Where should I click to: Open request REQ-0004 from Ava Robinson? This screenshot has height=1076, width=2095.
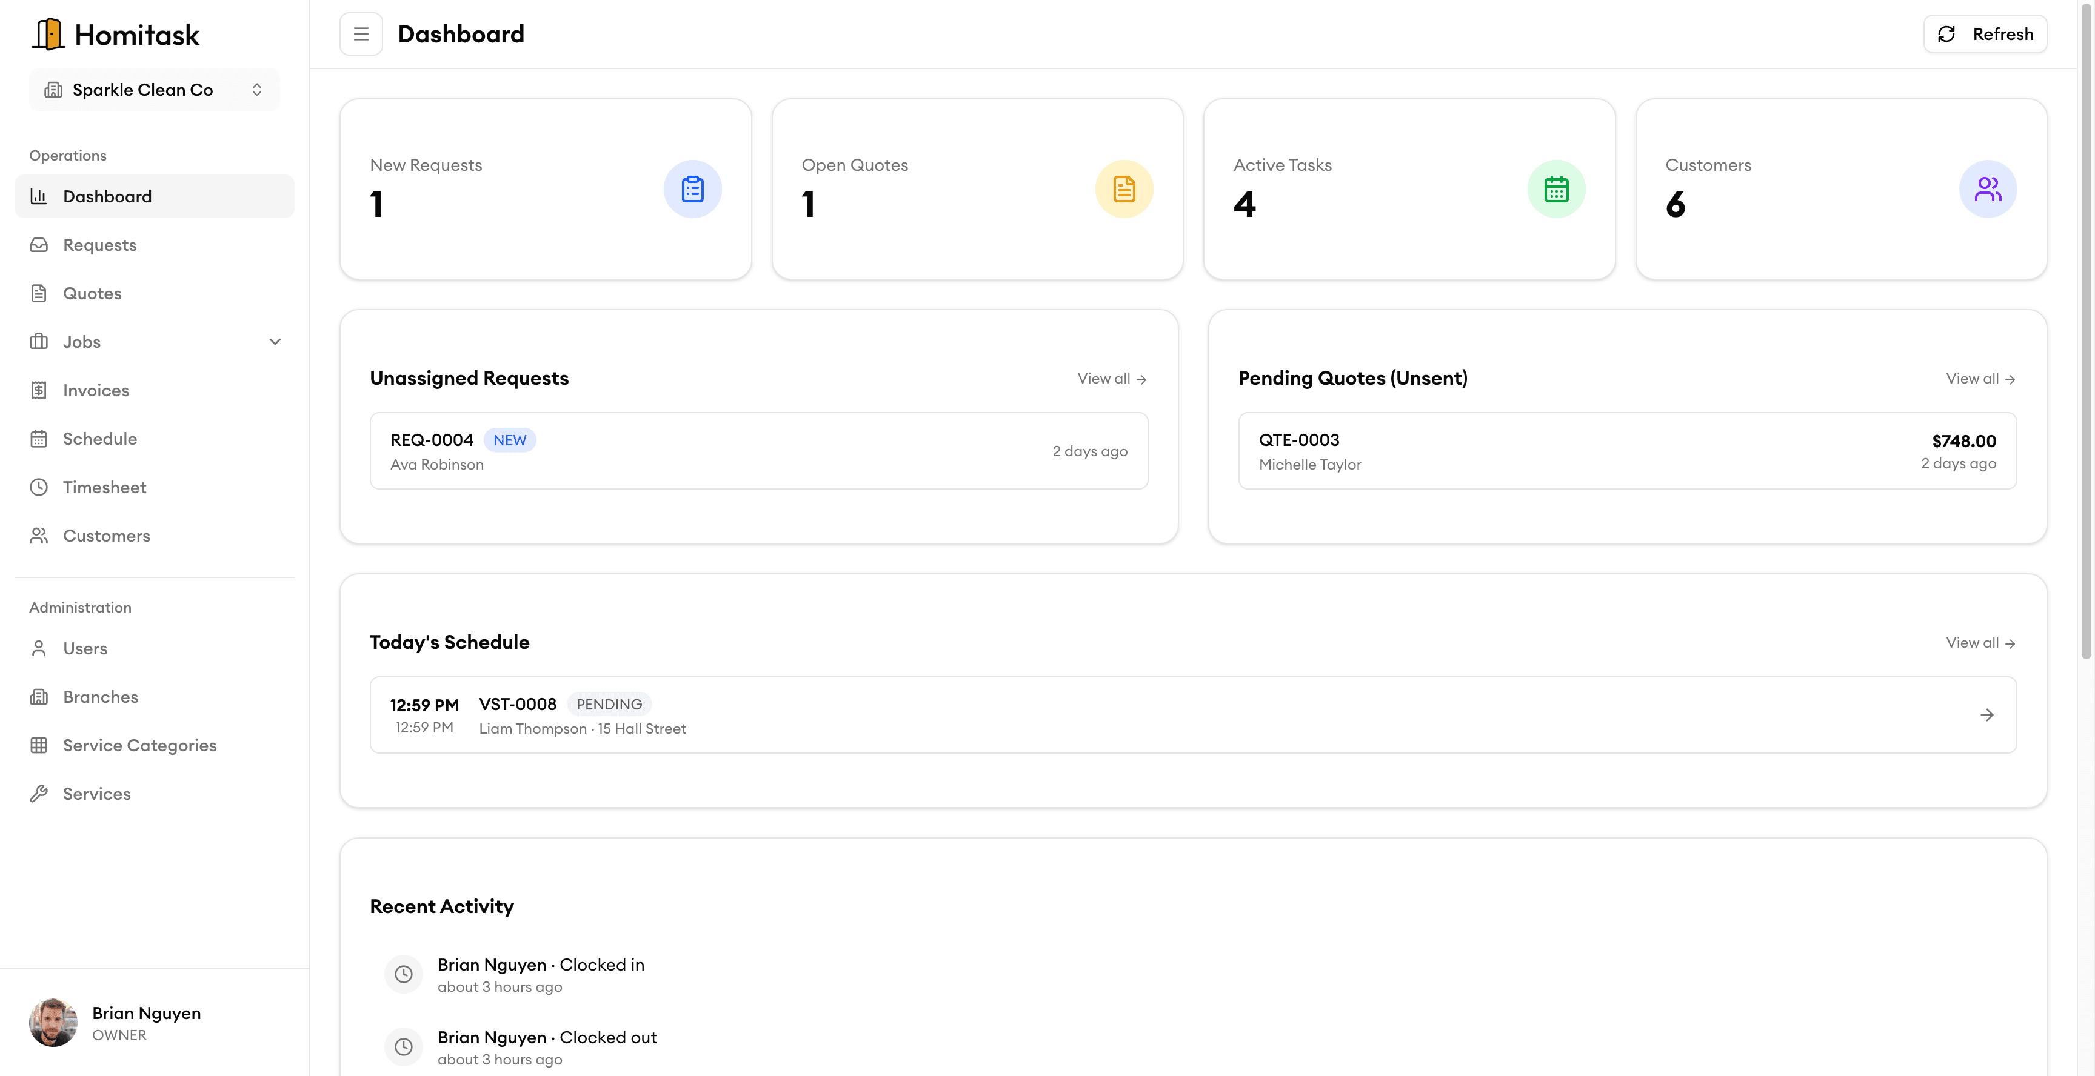758,450
